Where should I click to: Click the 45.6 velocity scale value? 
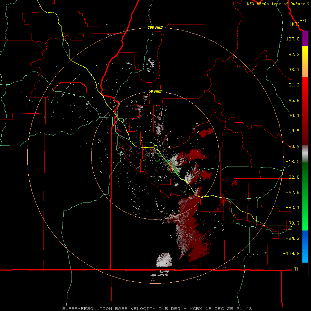click(x=294, y=100)
